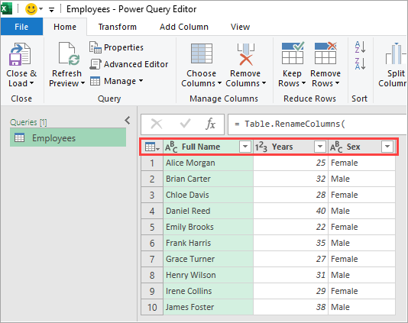Click the James Foster cell
This screenshot has width=408, height=323.
click(208, 307)
